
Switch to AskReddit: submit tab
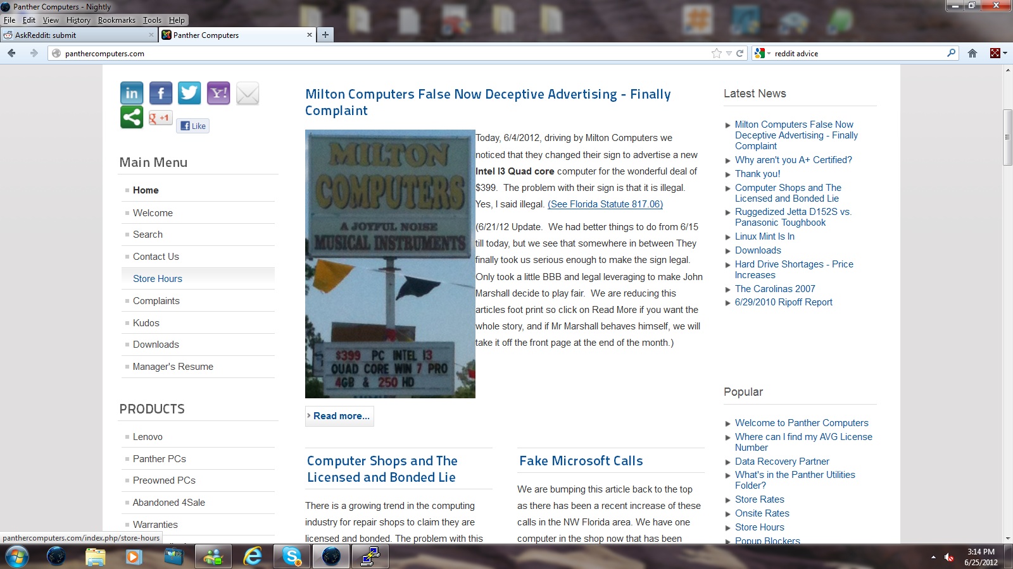click(79, 35)
